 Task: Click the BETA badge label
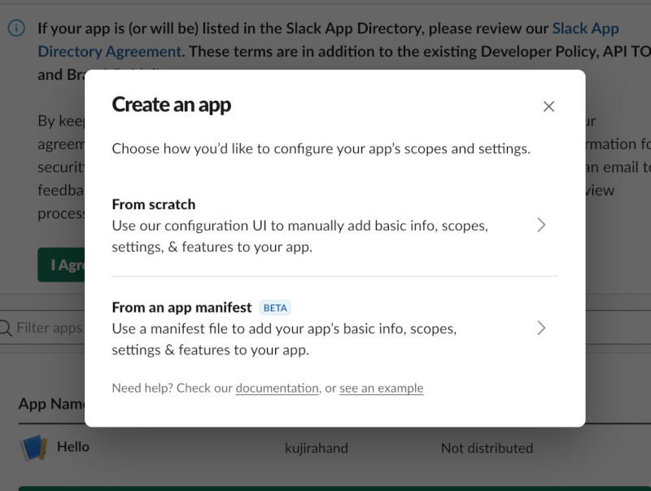click(275, 308)
